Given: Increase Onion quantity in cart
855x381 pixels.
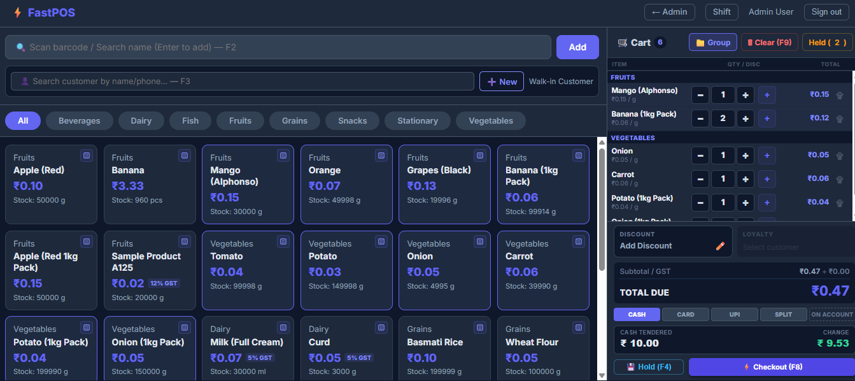Looking at the screenshot, I should 745,155.
